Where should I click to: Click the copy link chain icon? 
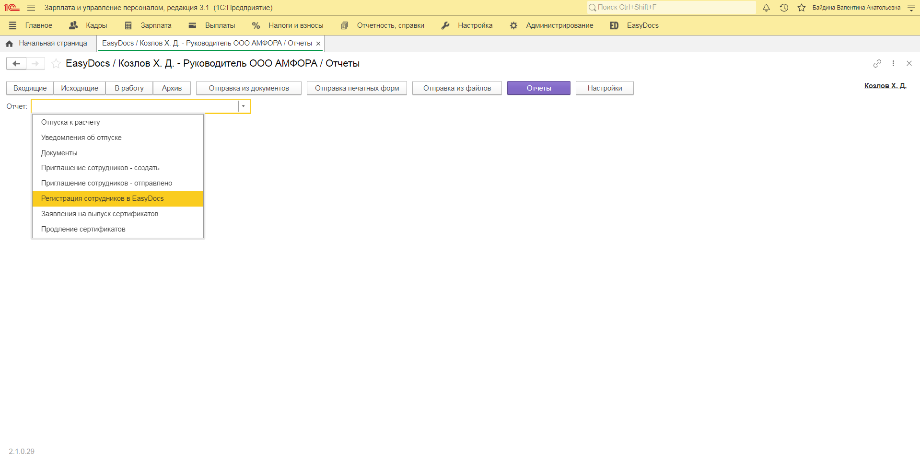coord(877,63)
